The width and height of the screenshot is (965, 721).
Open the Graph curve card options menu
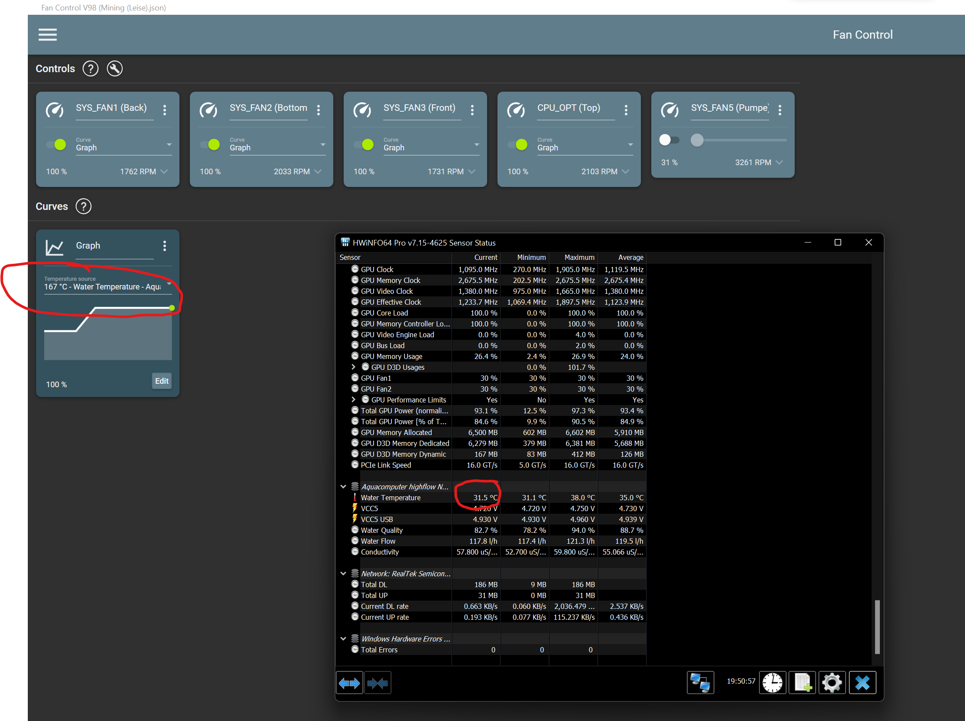pyautogui.click(x=165, y=246)
